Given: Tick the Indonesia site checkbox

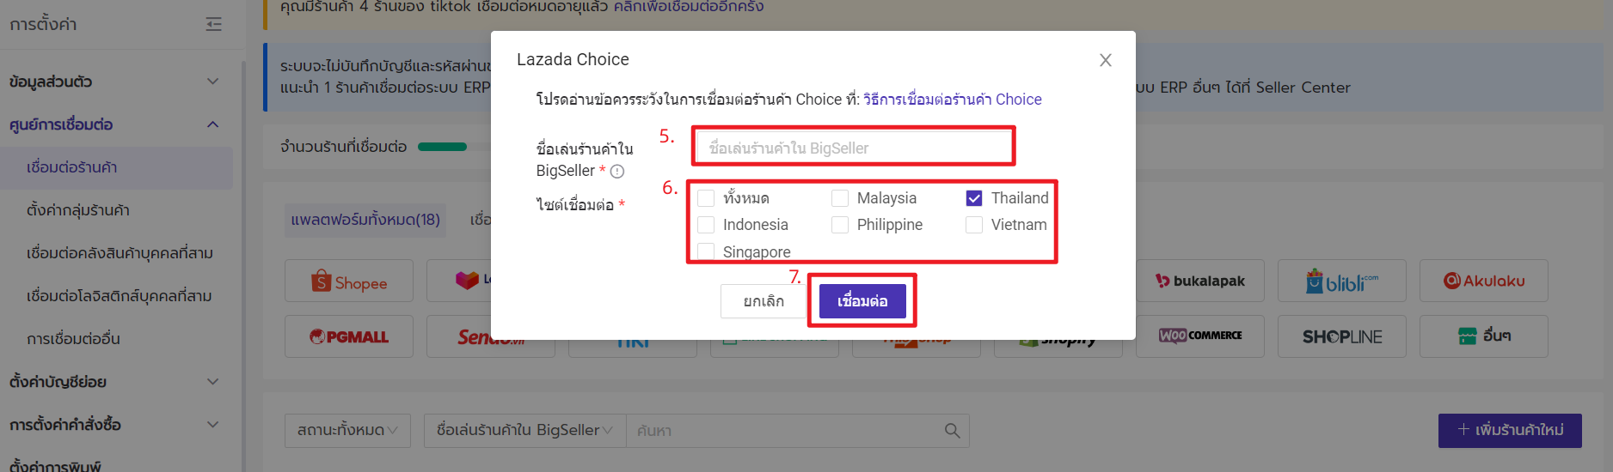Looking at the screenshot, I should pos(706,225).
